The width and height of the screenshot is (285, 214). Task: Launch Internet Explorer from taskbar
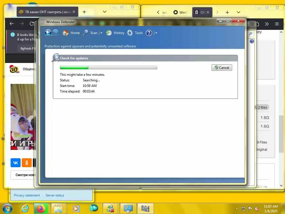pos(25,208)
